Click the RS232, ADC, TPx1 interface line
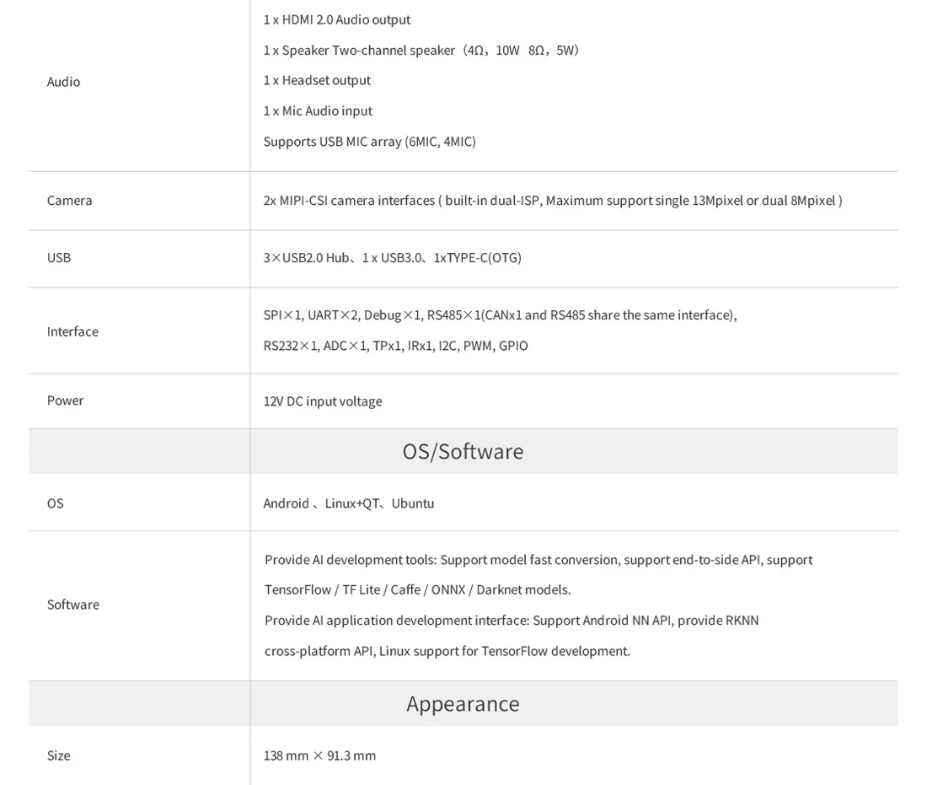This screenshot has width=927, height=785. point(395,346)
